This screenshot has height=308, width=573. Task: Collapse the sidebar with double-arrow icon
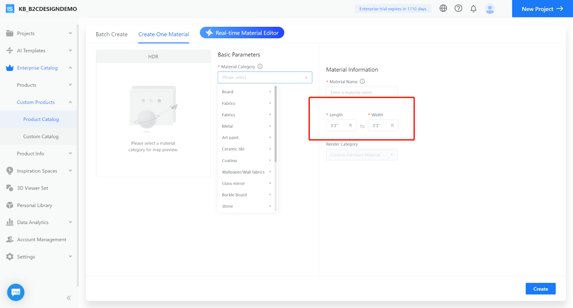tap(69, 298)
